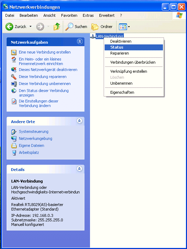Open the Extras menu

pyautogui.click(x=88, y=15)
